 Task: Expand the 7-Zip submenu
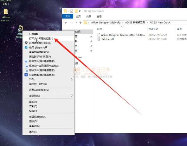[49, 79]
